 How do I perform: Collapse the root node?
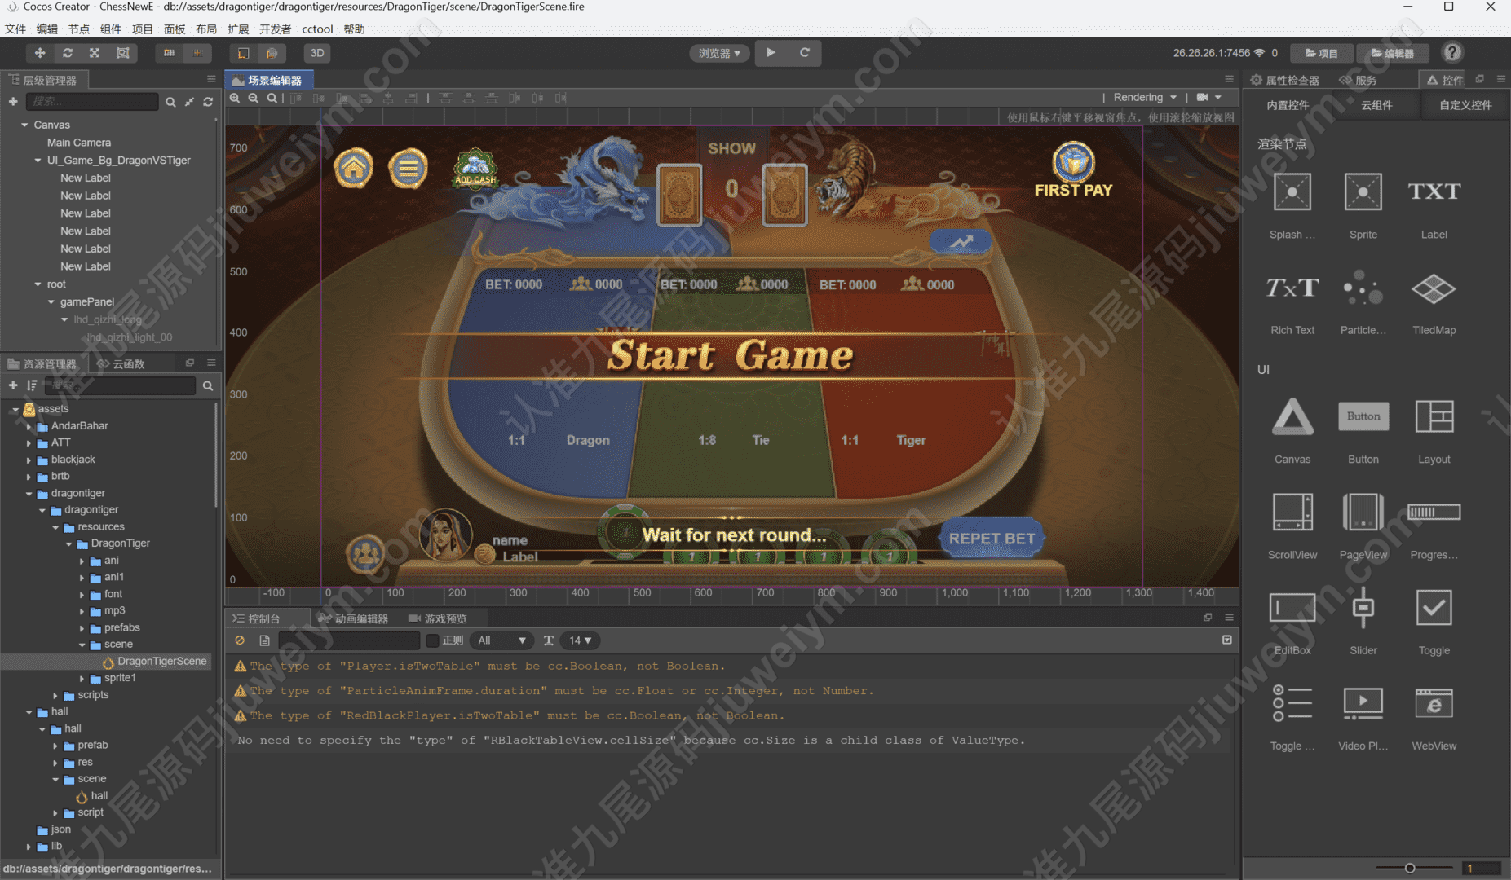38,284
